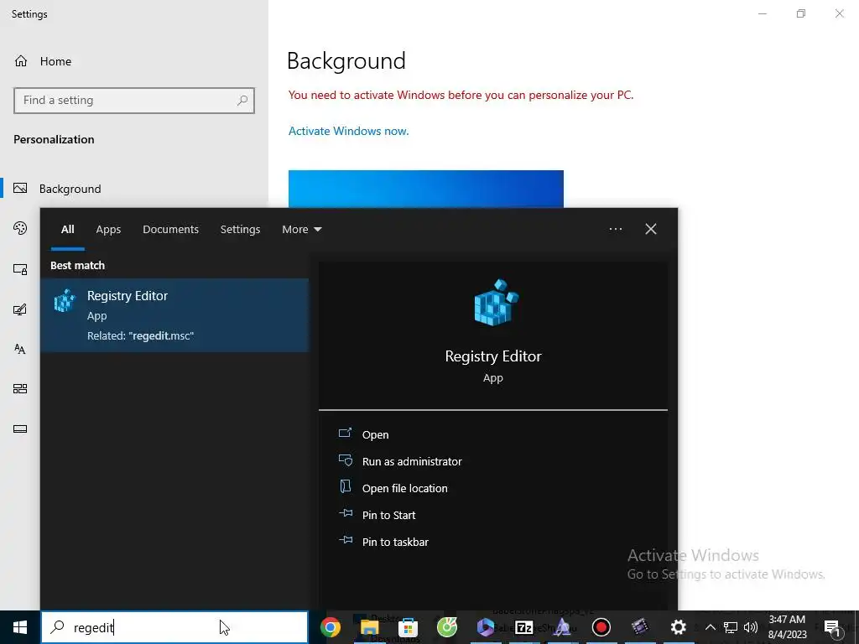Click the Pin to taskbar pin icon
Viewport: 859px width, 644px height.
coord(346,541)
